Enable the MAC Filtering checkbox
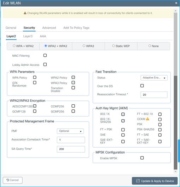This screenshot has height=187, width=180. [45, 55]
